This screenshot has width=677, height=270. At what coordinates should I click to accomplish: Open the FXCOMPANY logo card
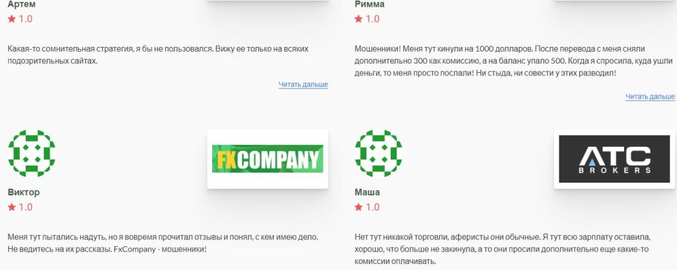268,159
